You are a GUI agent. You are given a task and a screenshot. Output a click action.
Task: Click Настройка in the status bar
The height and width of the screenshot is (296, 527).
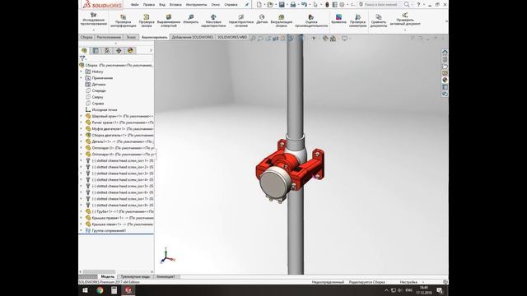(x=408, y=282)
